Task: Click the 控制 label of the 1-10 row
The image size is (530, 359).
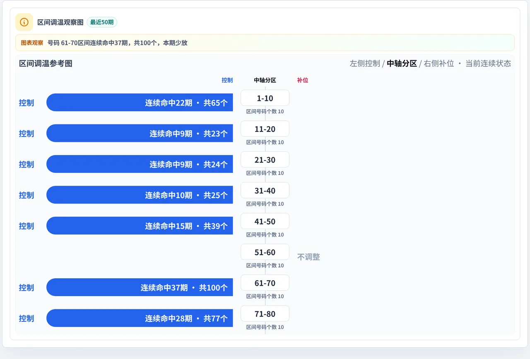Action: (26, 103)
